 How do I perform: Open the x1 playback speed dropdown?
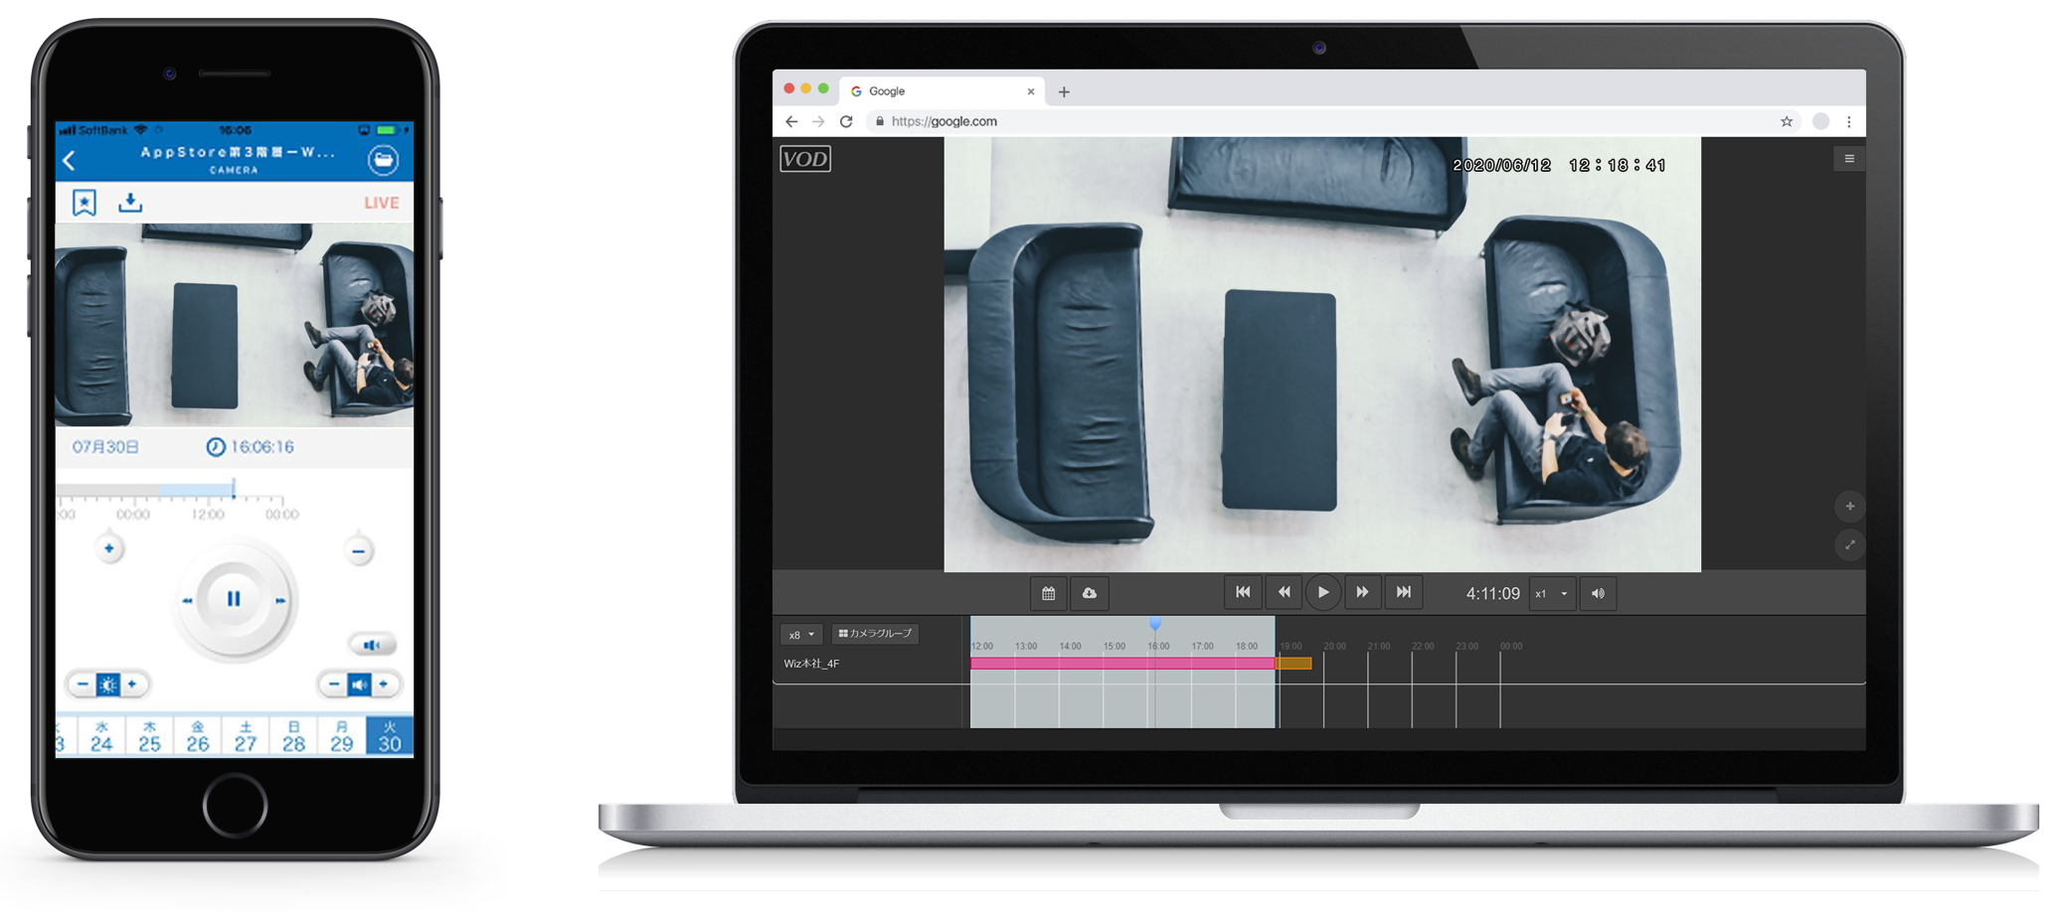click(1552, 593)
